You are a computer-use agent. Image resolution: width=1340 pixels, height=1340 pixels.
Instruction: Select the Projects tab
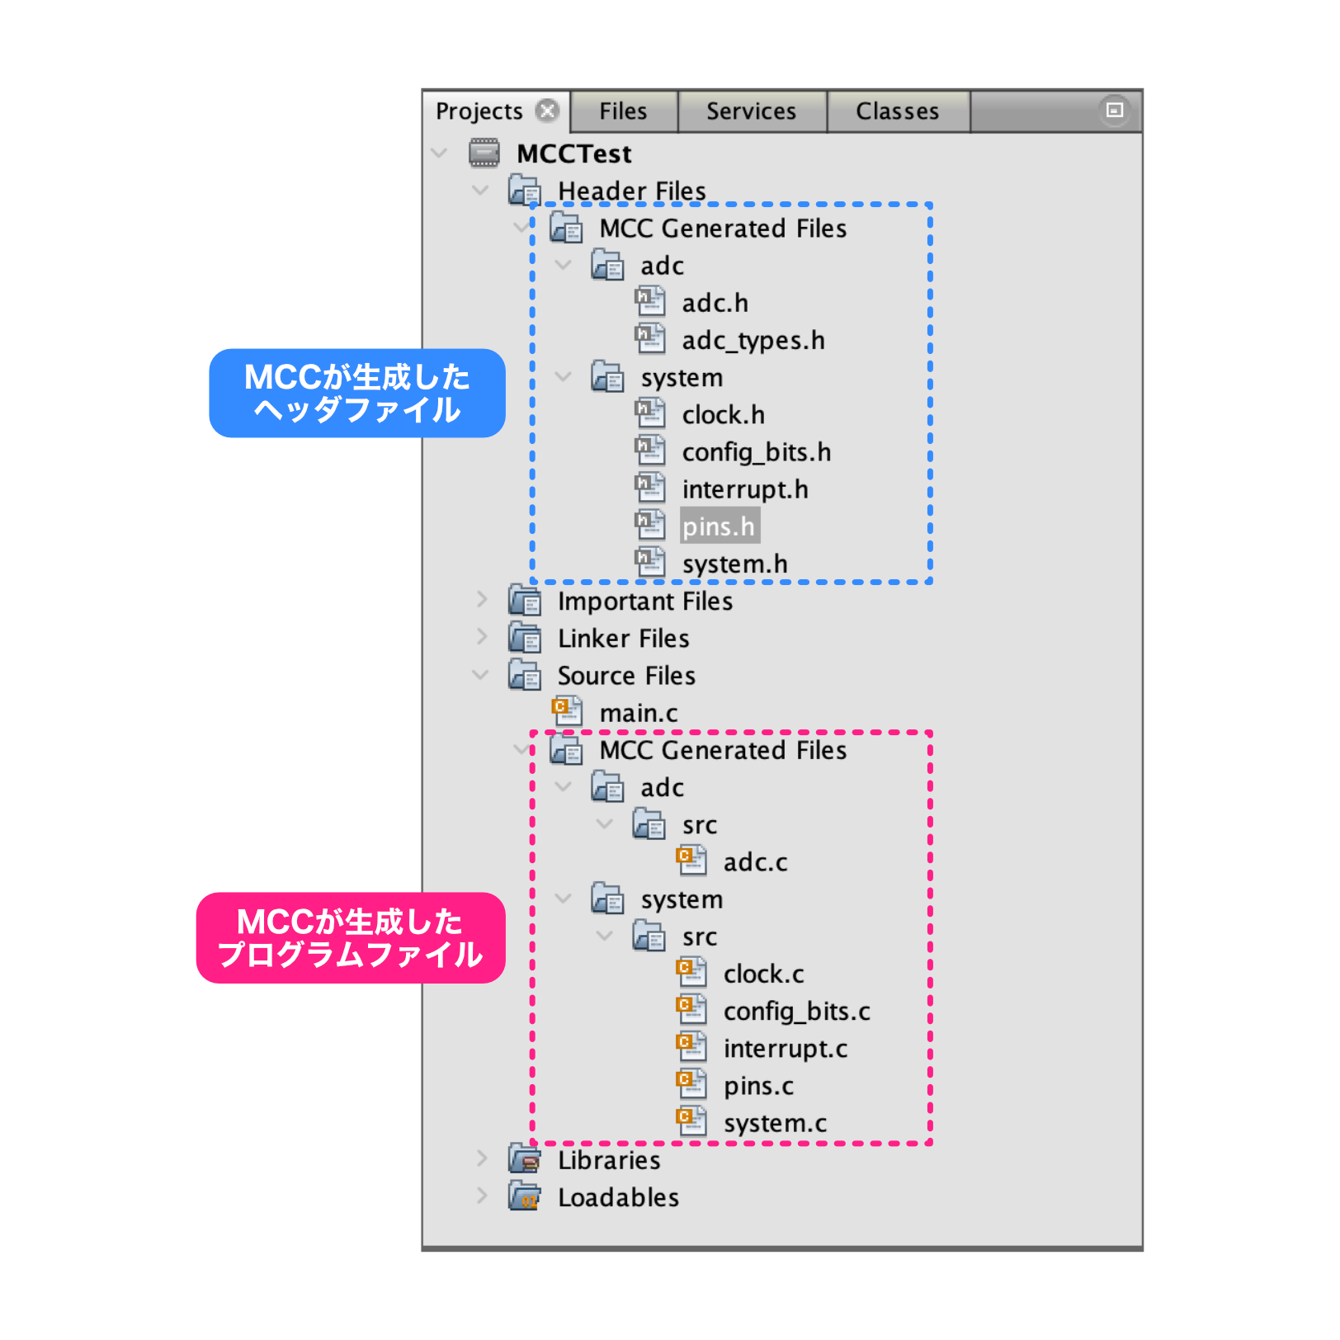(479, 111)
